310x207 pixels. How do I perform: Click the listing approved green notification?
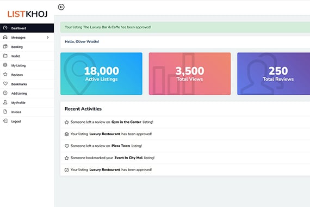click(185, 27)
